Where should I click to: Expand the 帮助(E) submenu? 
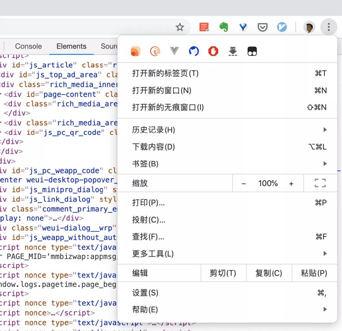tap(227, 309)
